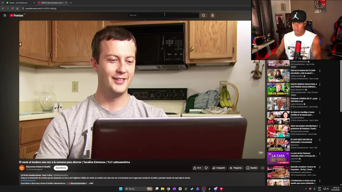
Task: Go back with the browser back arrow
Action: [x=3, y=8]
